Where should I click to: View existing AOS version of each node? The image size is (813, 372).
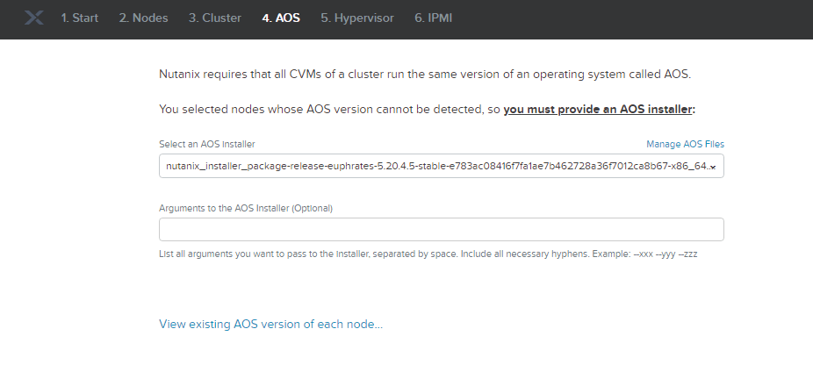point(270,325)
